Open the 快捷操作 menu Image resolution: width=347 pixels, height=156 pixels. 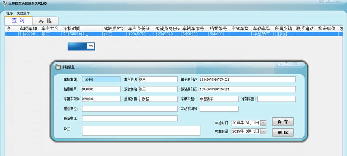pos(23,13)
